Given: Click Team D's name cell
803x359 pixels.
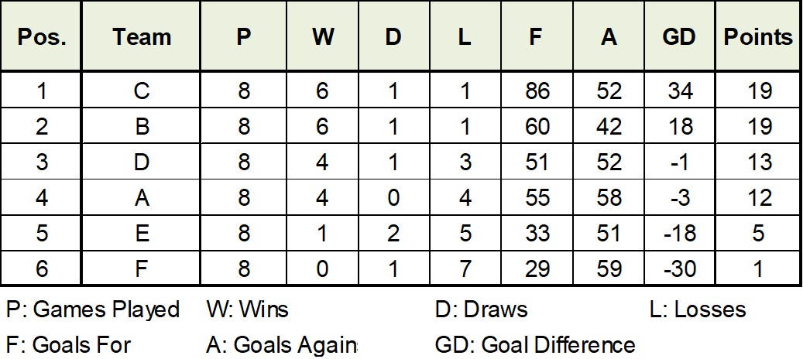Looking at the screenshot, I should click(141, 162).
